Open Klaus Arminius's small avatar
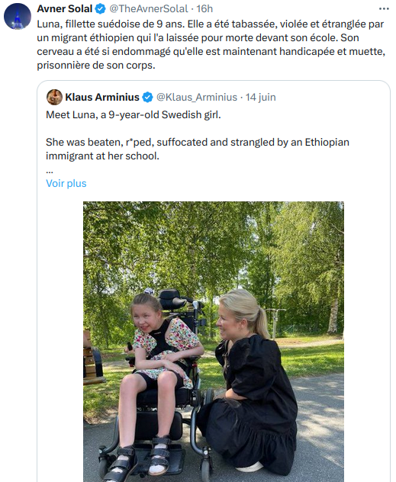The image size is (396, 482). [54, 97]
